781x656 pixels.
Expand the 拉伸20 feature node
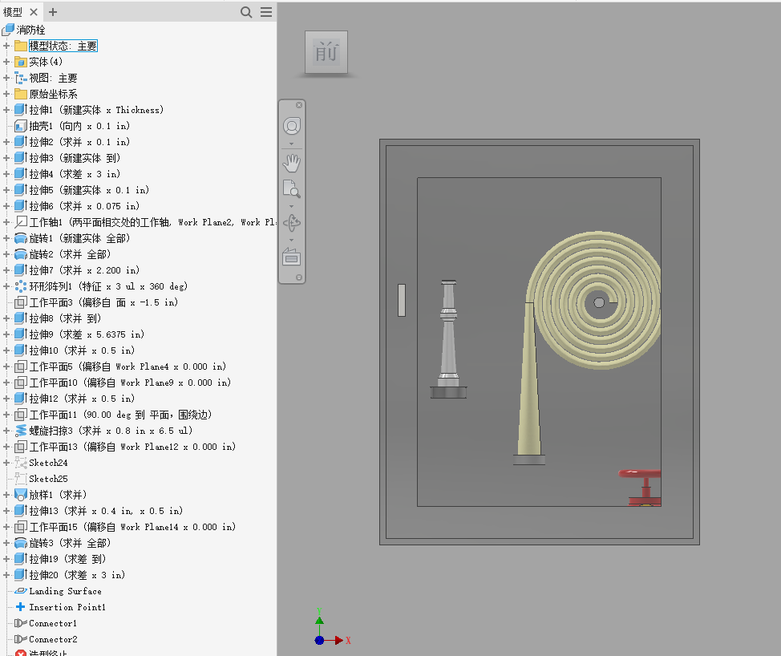click(x=6, y=575)
